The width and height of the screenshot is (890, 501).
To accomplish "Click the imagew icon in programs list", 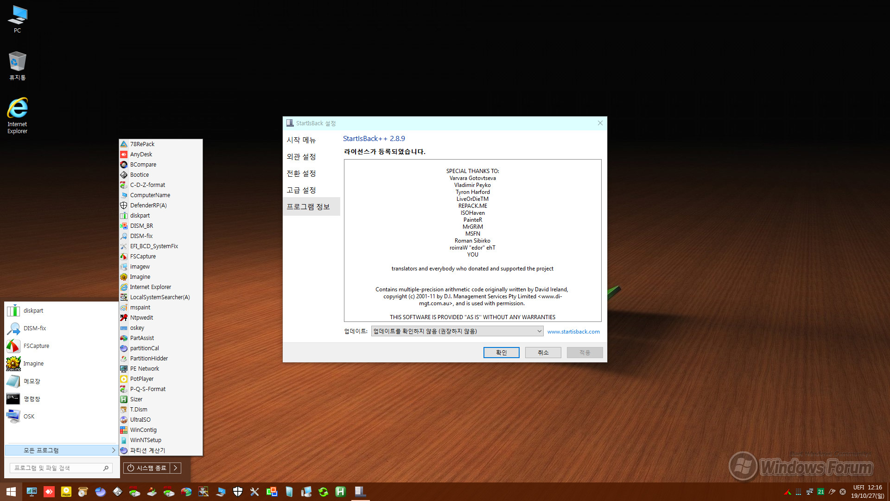I will click(x=124, y=267).
